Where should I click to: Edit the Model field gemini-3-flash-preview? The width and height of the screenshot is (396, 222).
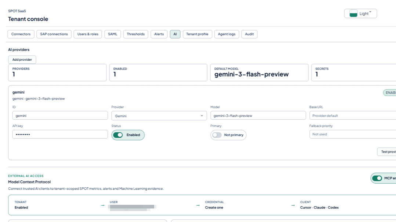258,116
